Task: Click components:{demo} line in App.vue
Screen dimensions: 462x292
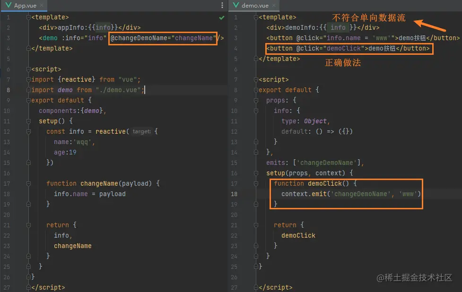Action: [72, 111]
